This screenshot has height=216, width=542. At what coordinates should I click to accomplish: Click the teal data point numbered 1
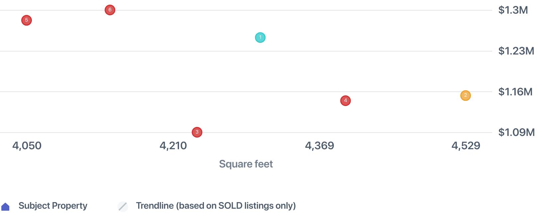coord(260,38)
